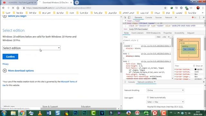Open the Properties pane tab

point(167,33)
